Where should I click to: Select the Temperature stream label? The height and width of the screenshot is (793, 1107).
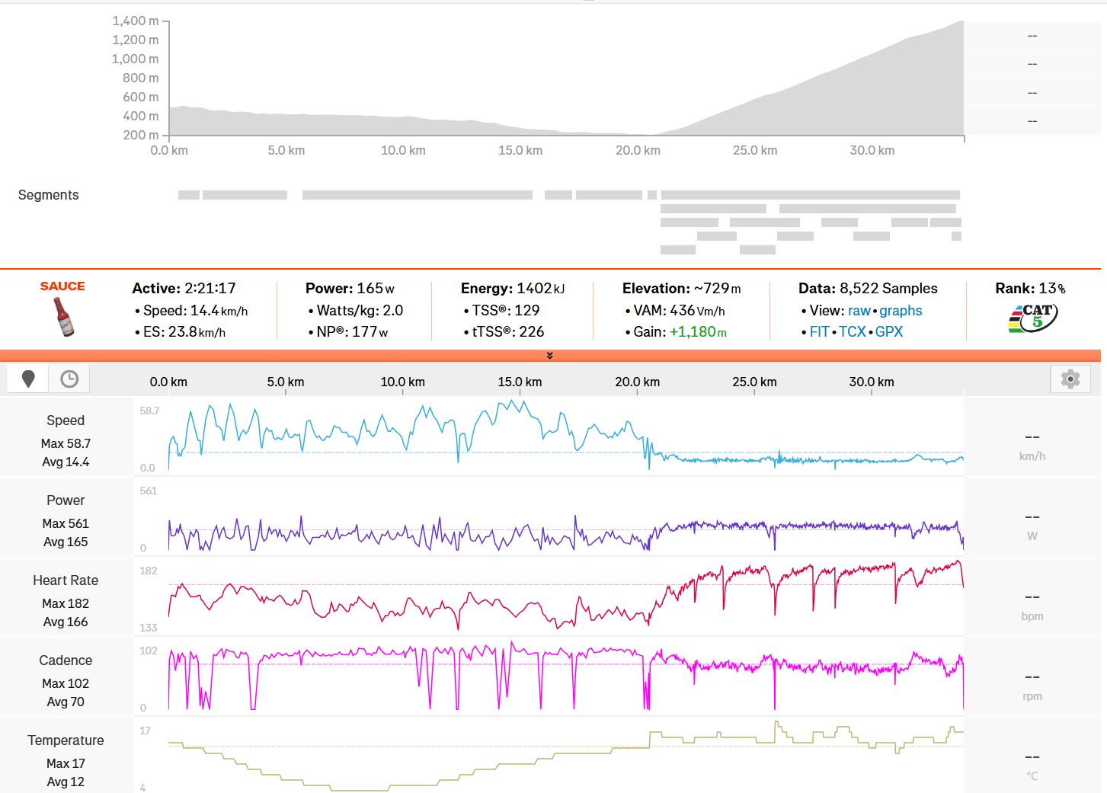click(66, 740)
